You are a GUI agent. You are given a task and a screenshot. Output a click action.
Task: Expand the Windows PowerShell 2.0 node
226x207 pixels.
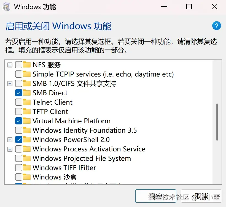tap(10, 140)
